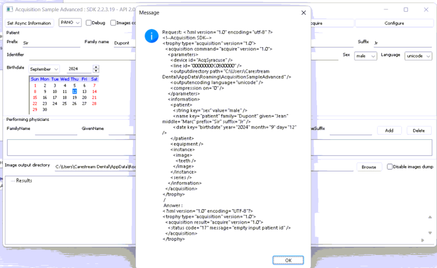Select September 25 in the calendar
The height and width of the screenshot is (268, 437).
pyautogui.click(x=64, y=104)
